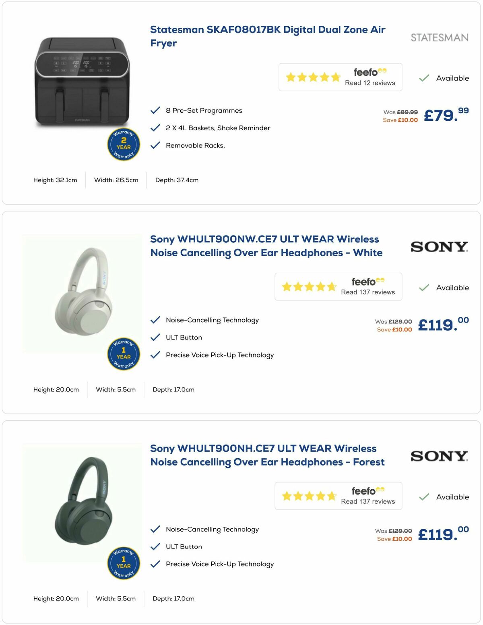Select the checkmark next to 8 Pre-Set Programmes

155,109
